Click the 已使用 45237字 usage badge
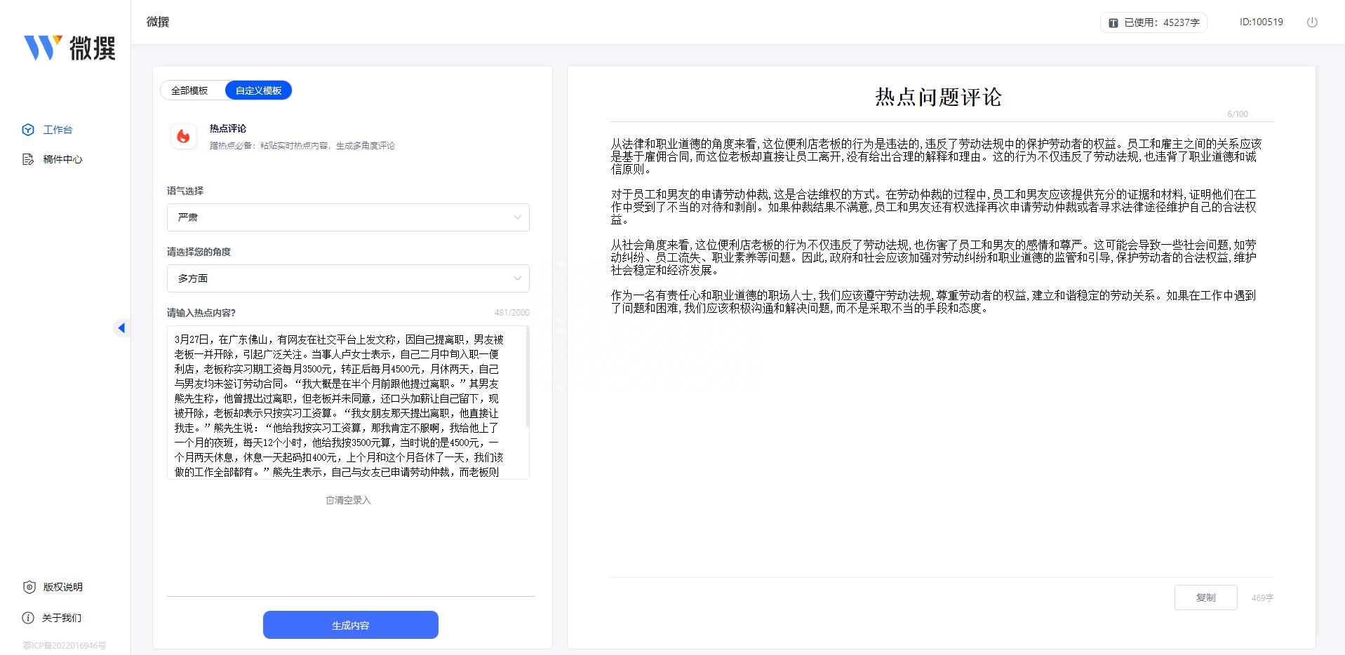The width and height of the screenshot is (1345, 655). 1153,22
